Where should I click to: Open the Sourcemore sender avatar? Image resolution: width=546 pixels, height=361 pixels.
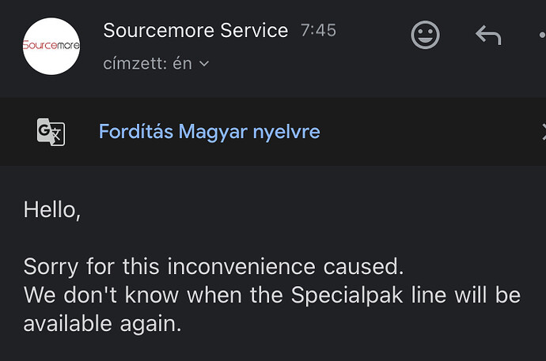tap(51, 46)
